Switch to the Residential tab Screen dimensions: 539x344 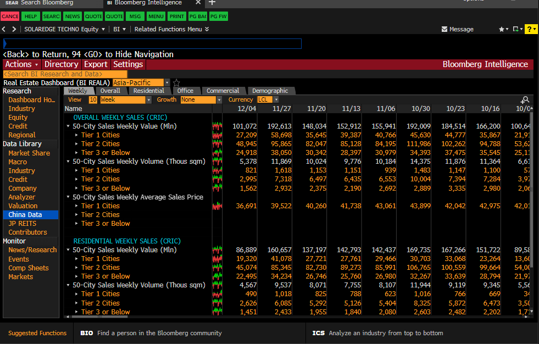click(x=148, y=91)
